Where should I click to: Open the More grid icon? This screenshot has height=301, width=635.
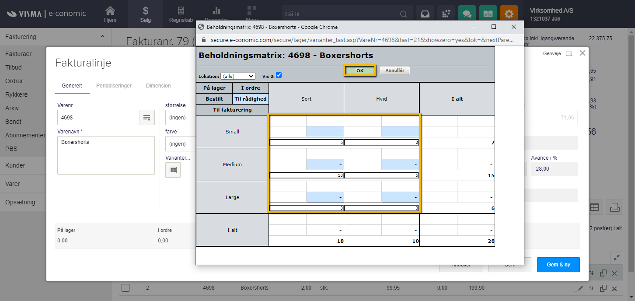251,10
